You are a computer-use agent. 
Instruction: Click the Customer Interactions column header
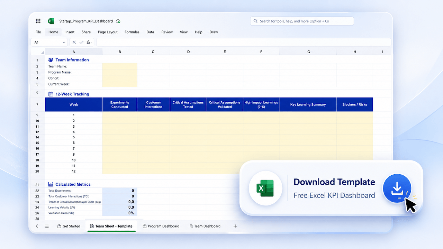point(154,104)
